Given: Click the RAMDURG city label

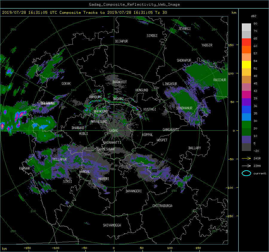Looking at the screenshot, I should tap(95, 97).
